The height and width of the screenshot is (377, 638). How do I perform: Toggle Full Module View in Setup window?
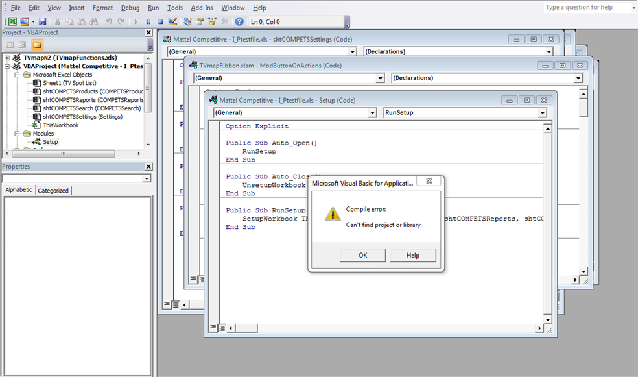coord(222,327)
